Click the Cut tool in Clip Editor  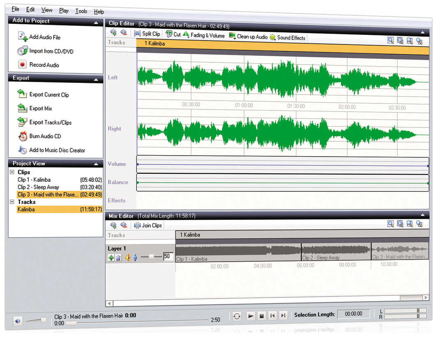coord(173,34)
